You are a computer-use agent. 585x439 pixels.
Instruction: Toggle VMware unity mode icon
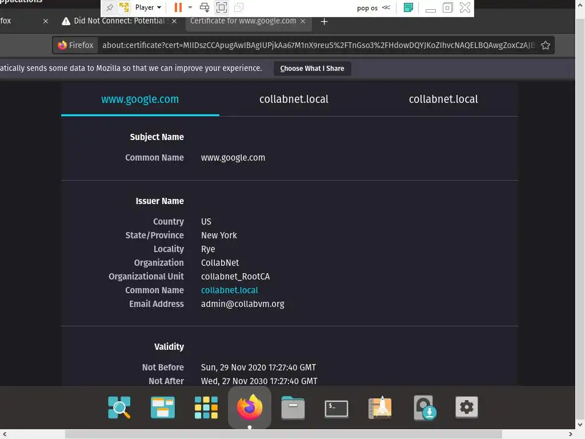(x=239, y=7)
